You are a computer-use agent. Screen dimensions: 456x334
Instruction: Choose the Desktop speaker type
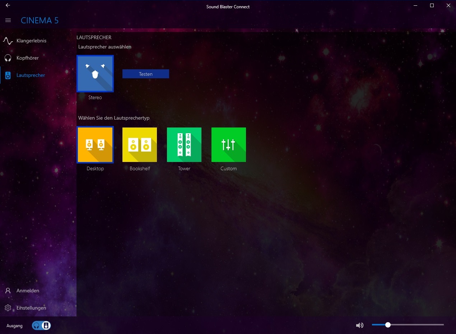(x=95, y=145)
